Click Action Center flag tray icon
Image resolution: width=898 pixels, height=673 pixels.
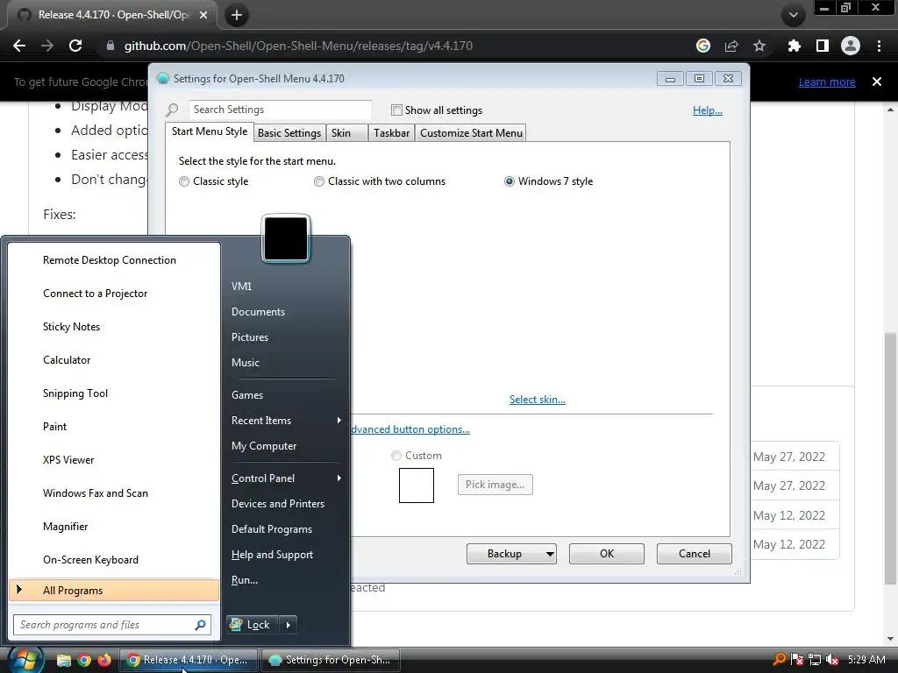click(797, 659)
